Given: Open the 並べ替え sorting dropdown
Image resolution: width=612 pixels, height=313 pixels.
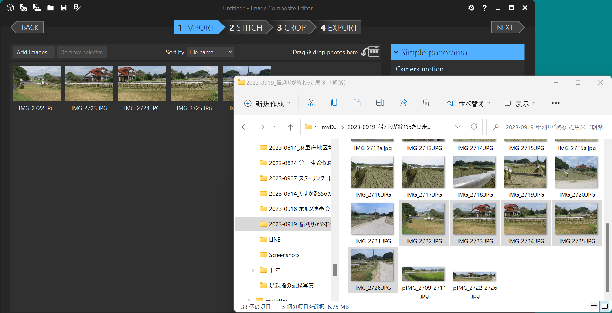Looking at the screenshot, I should [468, 103].
